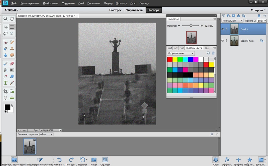Select the Brush tool
Viewport: 268px width, 166px height.
(5, 63)
